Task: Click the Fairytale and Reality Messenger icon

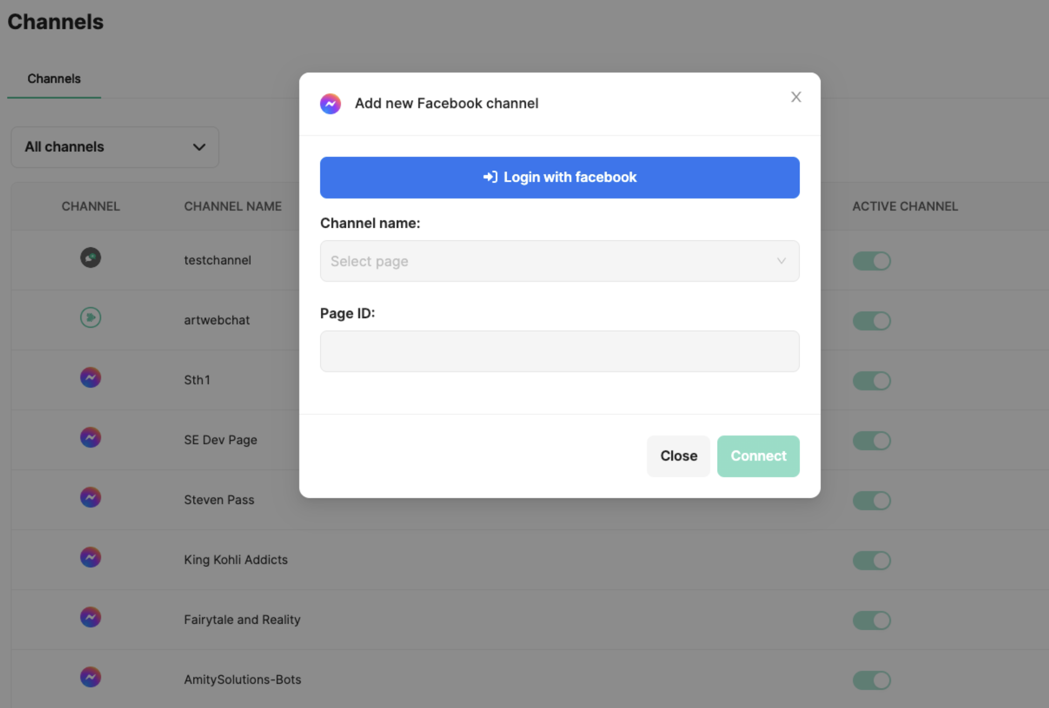Action: [90, 618]
